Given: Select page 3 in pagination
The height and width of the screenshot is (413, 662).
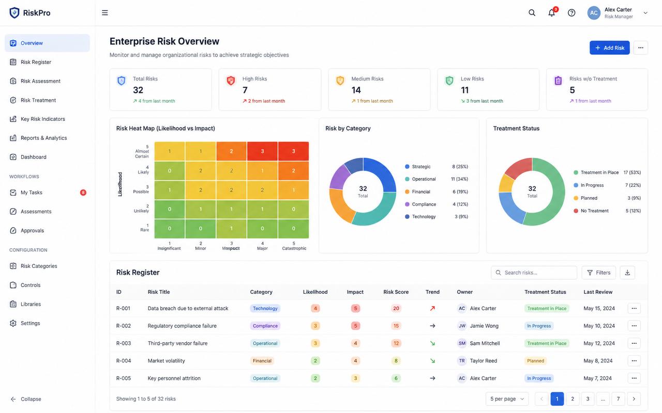Looking at the screenshot, I should tap(588, 399).
